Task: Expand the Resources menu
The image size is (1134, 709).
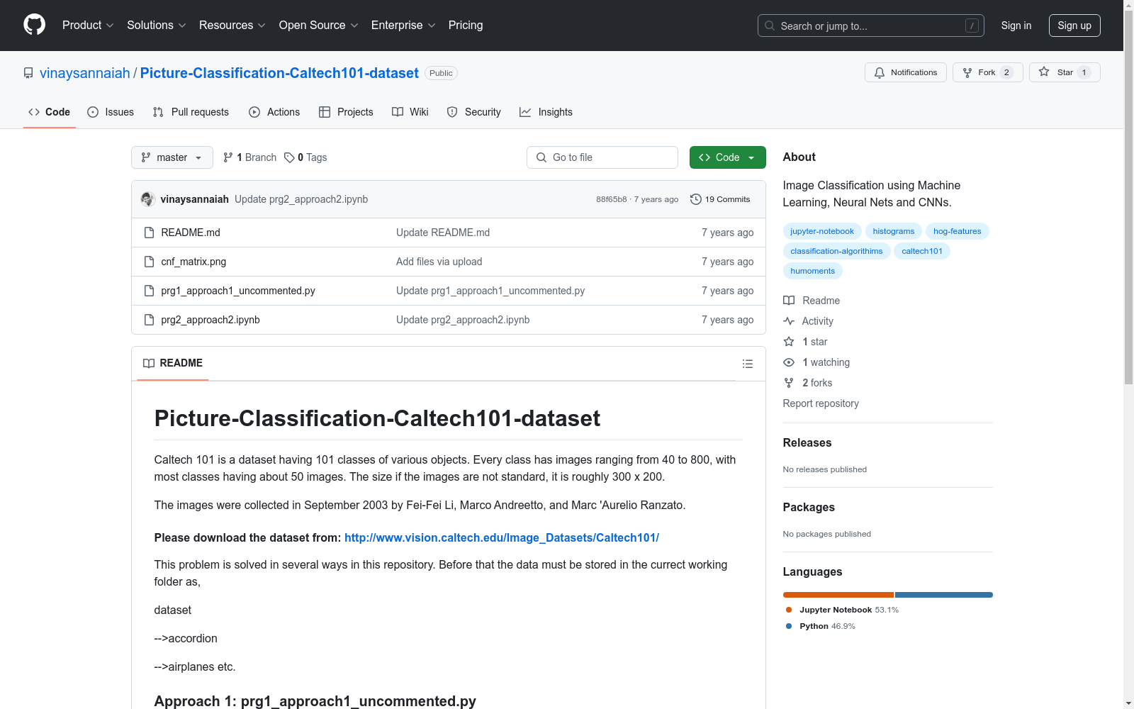Action: 232,25
